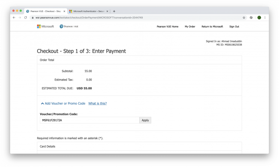Click the Voucher/Promotion Code field

pos(90,120)
